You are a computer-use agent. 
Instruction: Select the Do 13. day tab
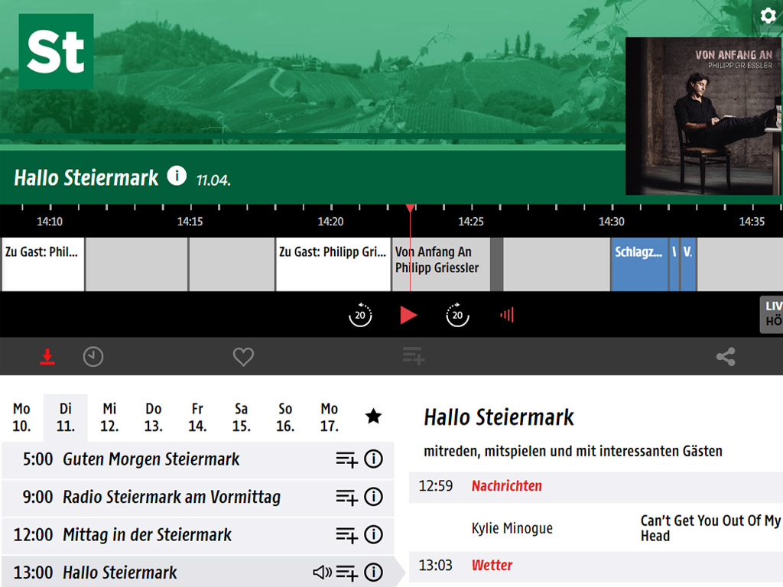point(153,417)
